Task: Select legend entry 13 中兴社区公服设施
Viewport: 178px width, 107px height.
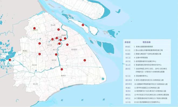Action: 152,95
